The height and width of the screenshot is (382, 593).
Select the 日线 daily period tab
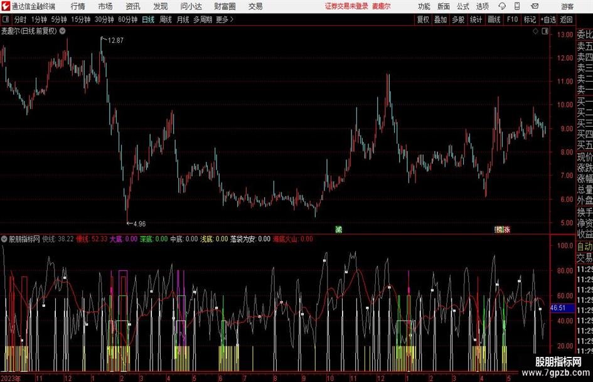(x=148, y=19)
